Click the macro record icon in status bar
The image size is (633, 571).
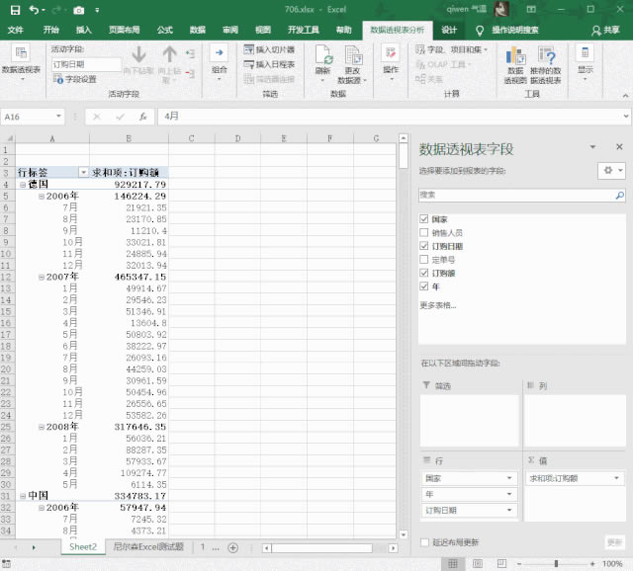pos(7,563)
